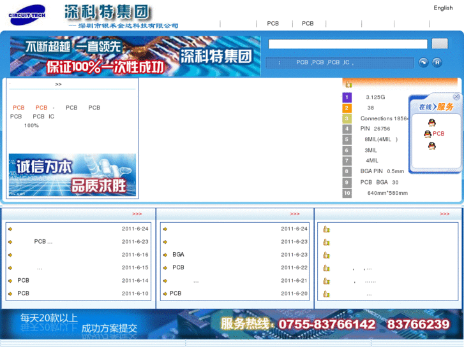Open the PCB article dated 2011-6-20
Viewport: 464px width, 347px height.
click(x=176, y=294)
